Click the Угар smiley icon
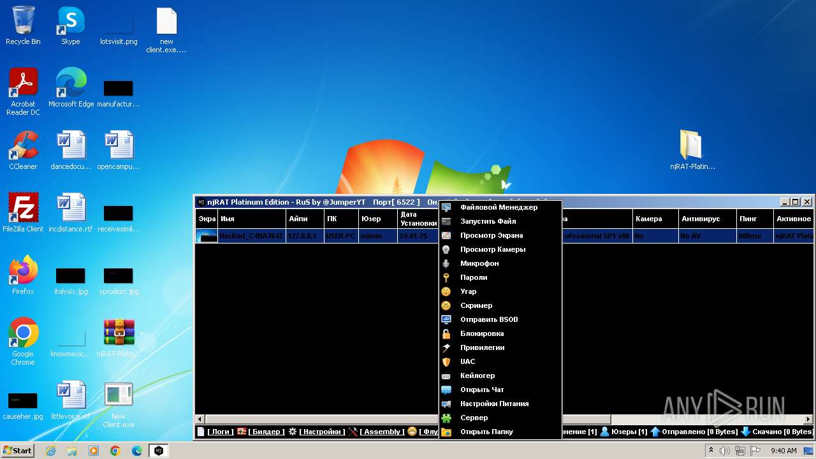816x459 pixels. click(446, 291)
